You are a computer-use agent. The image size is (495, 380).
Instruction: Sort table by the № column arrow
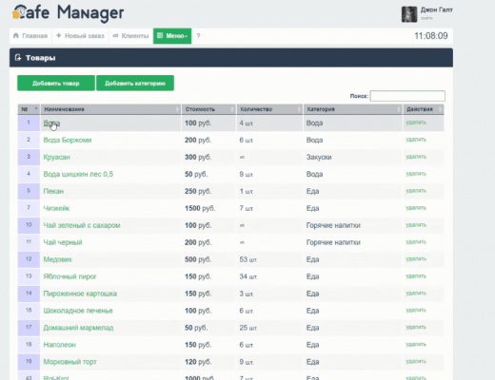tap(36, 108)
